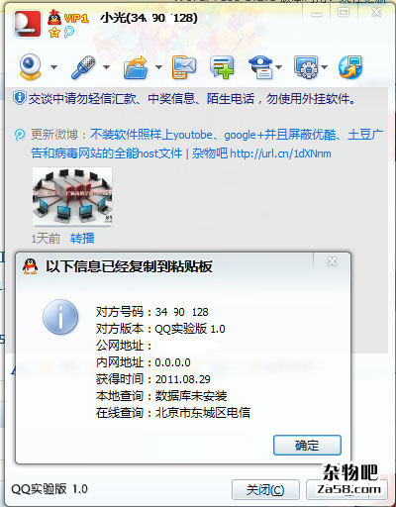
Task: Open the http://url.cn/1dXNnm microblog link
Action: pos(280,153)
